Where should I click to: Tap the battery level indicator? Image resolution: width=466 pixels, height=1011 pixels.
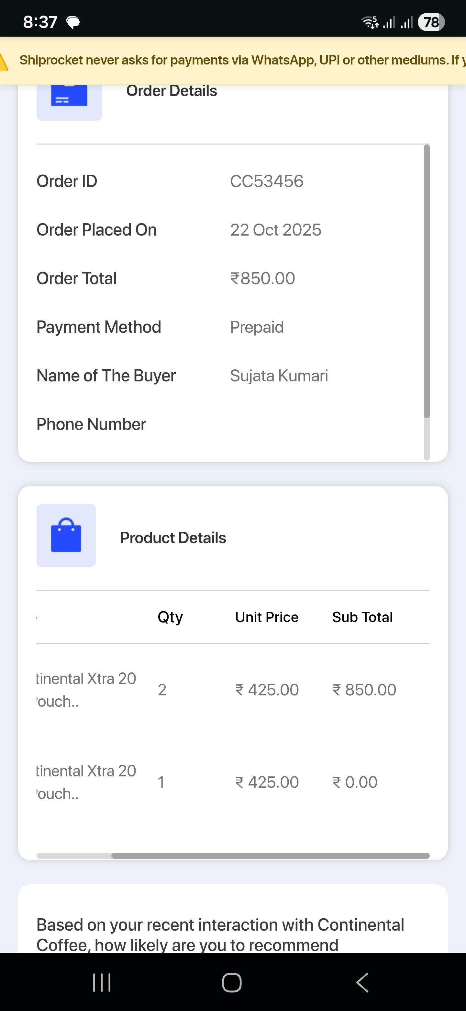(431, 22)
